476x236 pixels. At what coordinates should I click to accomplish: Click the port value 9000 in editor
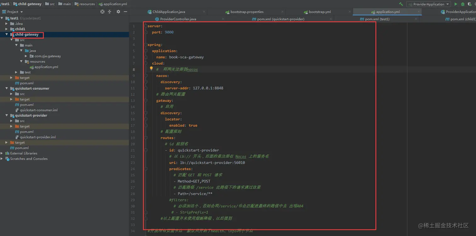pyautogui.click(x=169, y=32)
